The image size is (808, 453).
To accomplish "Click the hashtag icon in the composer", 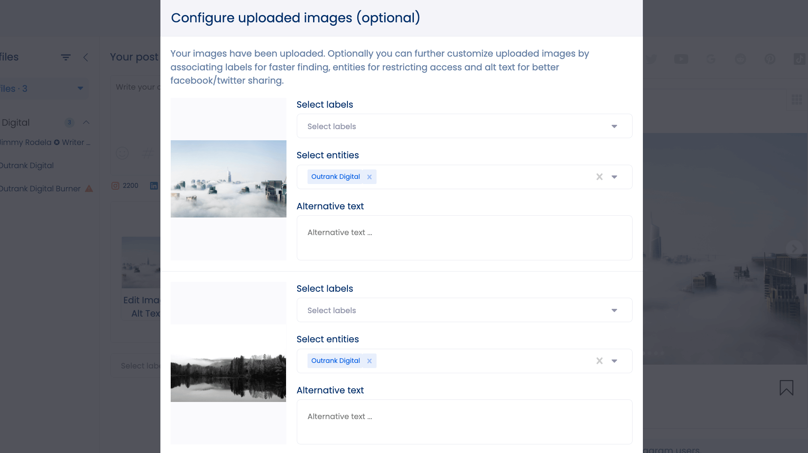I will tap(148, 153).
